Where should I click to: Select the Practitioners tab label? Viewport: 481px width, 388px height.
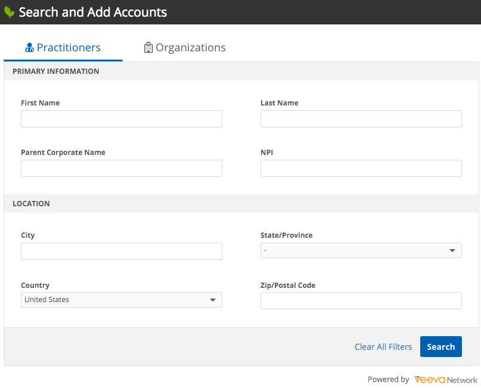coord(69,48)
